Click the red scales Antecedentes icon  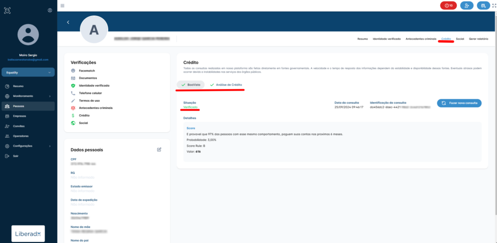[73, 108]
